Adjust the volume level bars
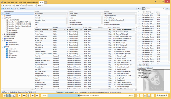This screenshot has width=171, height=99. (x=10, y=95)
